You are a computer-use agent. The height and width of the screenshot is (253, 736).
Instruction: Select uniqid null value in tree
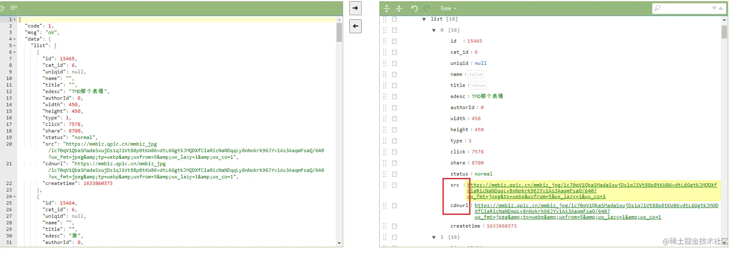click(x=481, y=63)
